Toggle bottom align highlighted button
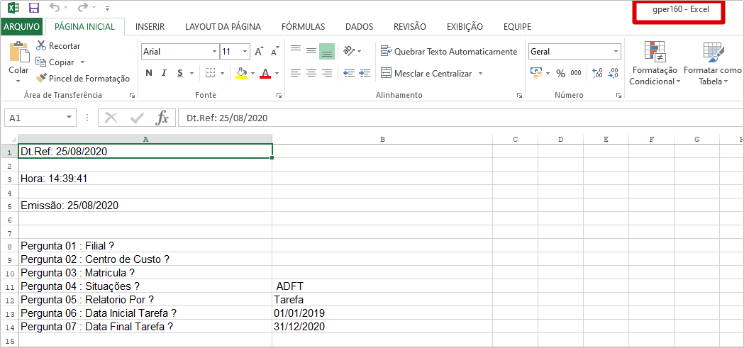This screenshot has height=348, width=744. point(327,51)
